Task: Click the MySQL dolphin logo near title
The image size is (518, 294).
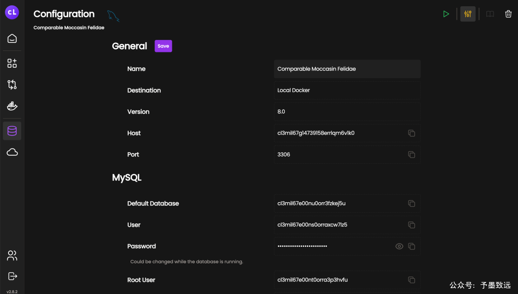Action: pyautogui.click(x=113, y=15)
